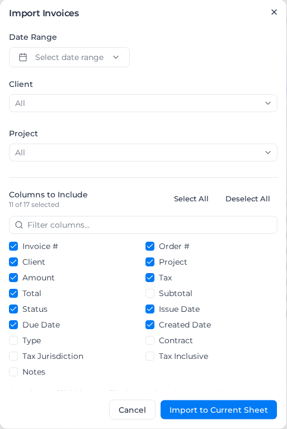This screenshot has height=429, width=287.
Task: Enable the Type checkbox
Action: pos(13,340)
